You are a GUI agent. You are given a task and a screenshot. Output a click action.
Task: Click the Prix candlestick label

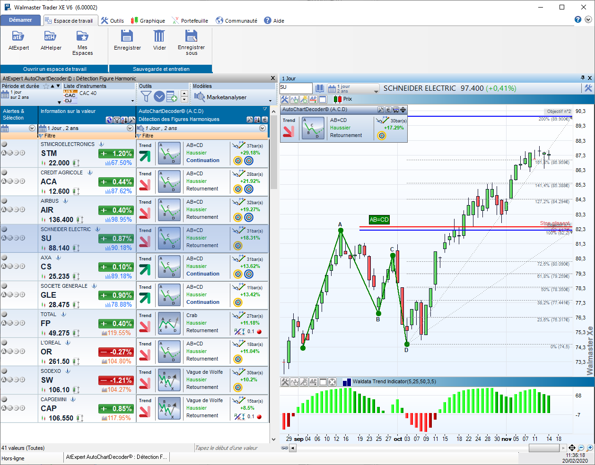pyautogui.click(x=348, y=99)
